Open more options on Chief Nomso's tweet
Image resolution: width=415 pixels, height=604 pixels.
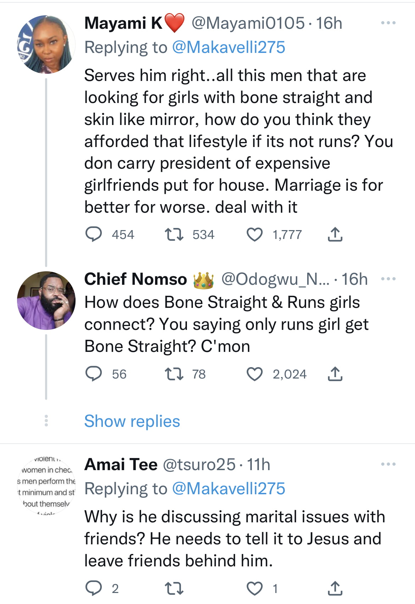click(388, 279)
